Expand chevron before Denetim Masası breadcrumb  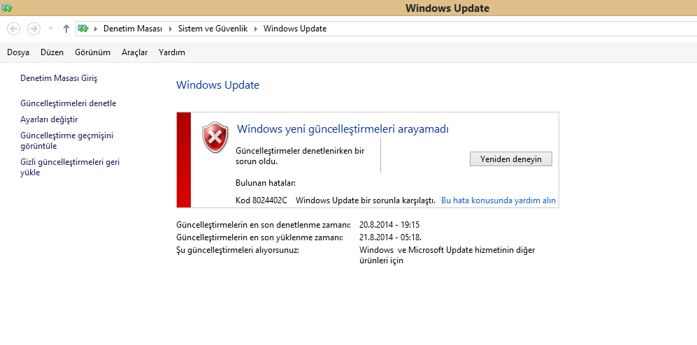tap(95, 29)
